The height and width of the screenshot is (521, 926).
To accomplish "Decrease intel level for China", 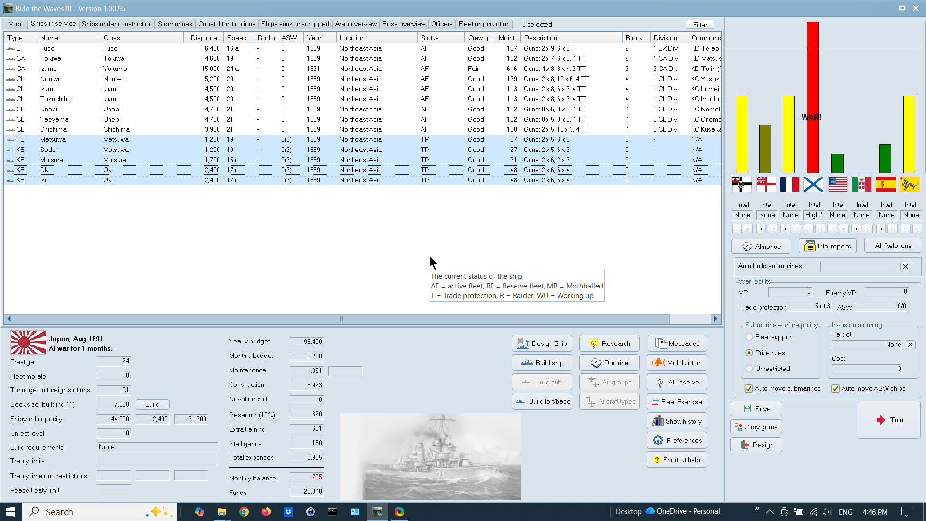I will point(917,229).
